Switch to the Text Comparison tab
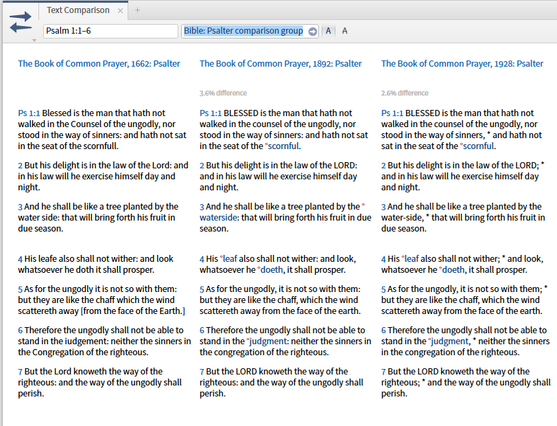 tap(78, 10)
